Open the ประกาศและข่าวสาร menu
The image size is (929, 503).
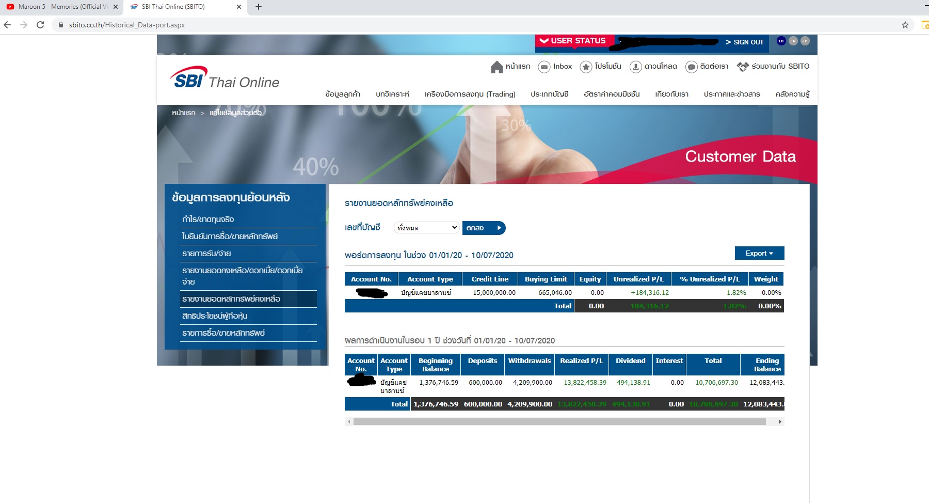click(x=731, y=94)
